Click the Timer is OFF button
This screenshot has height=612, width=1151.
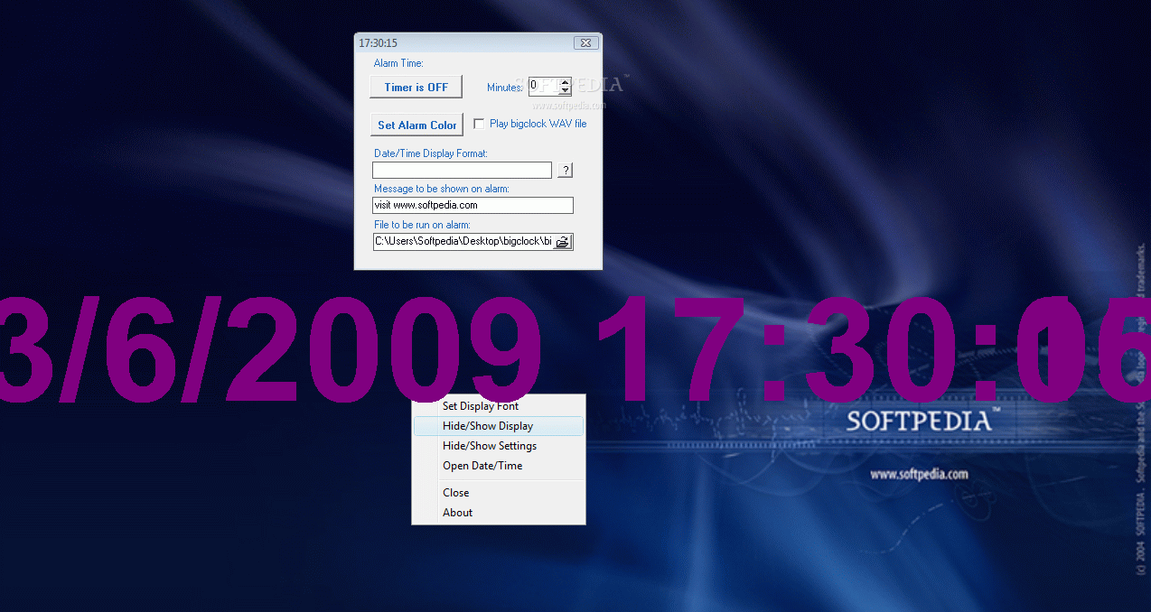[x=416, y=87]
